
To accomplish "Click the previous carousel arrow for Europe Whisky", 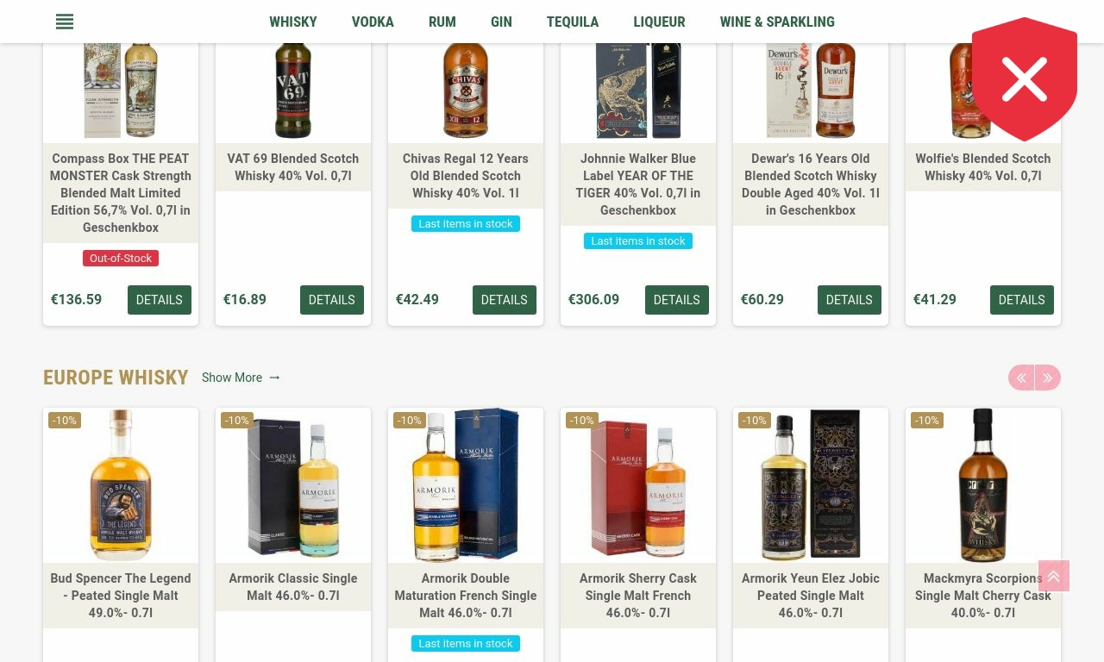I will click(x=1021, y=378).
